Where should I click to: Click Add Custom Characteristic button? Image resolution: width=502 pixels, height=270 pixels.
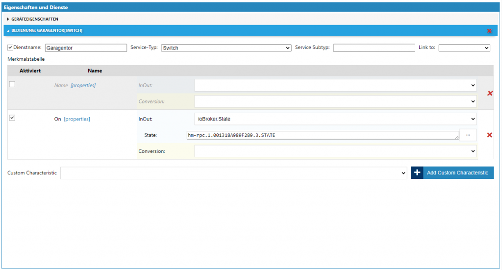pyautogui.click(x=457, y=172)
